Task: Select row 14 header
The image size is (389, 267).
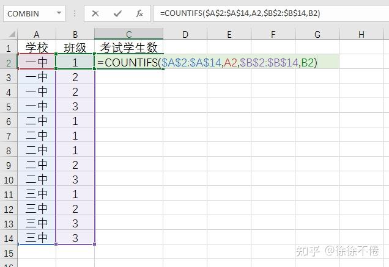Action: 9,238
